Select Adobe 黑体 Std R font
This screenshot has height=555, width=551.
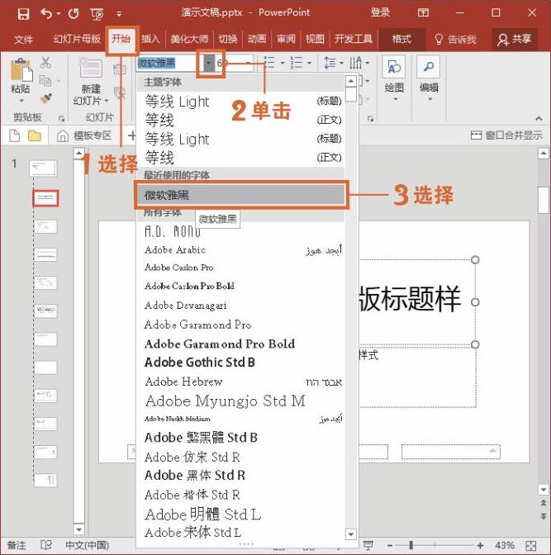click(x=240, y=476)
